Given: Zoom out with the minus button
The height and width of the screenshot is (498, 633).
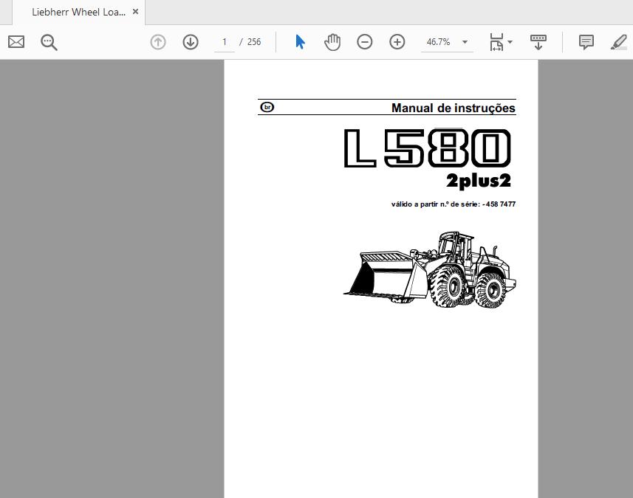Looking at the screenshot, I should pos(365,42).
